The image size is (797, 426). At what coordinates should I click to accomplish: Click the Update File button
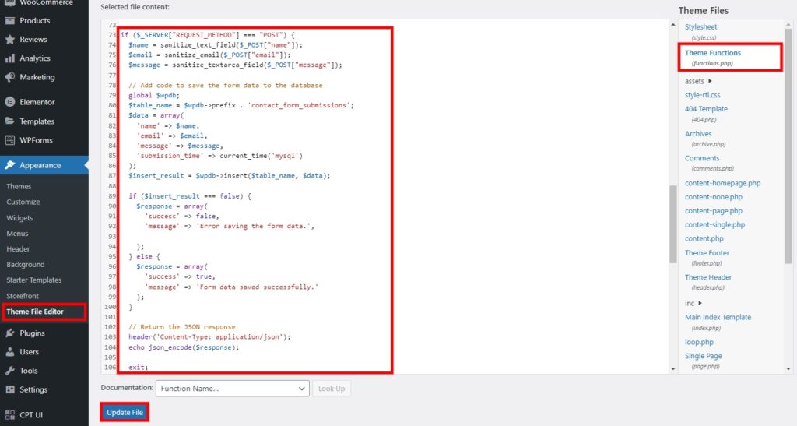(125, 412)
